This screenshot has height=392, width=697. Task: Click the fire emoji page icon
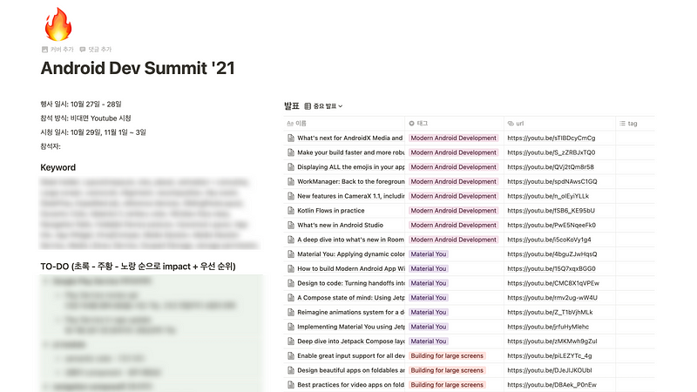58,24
